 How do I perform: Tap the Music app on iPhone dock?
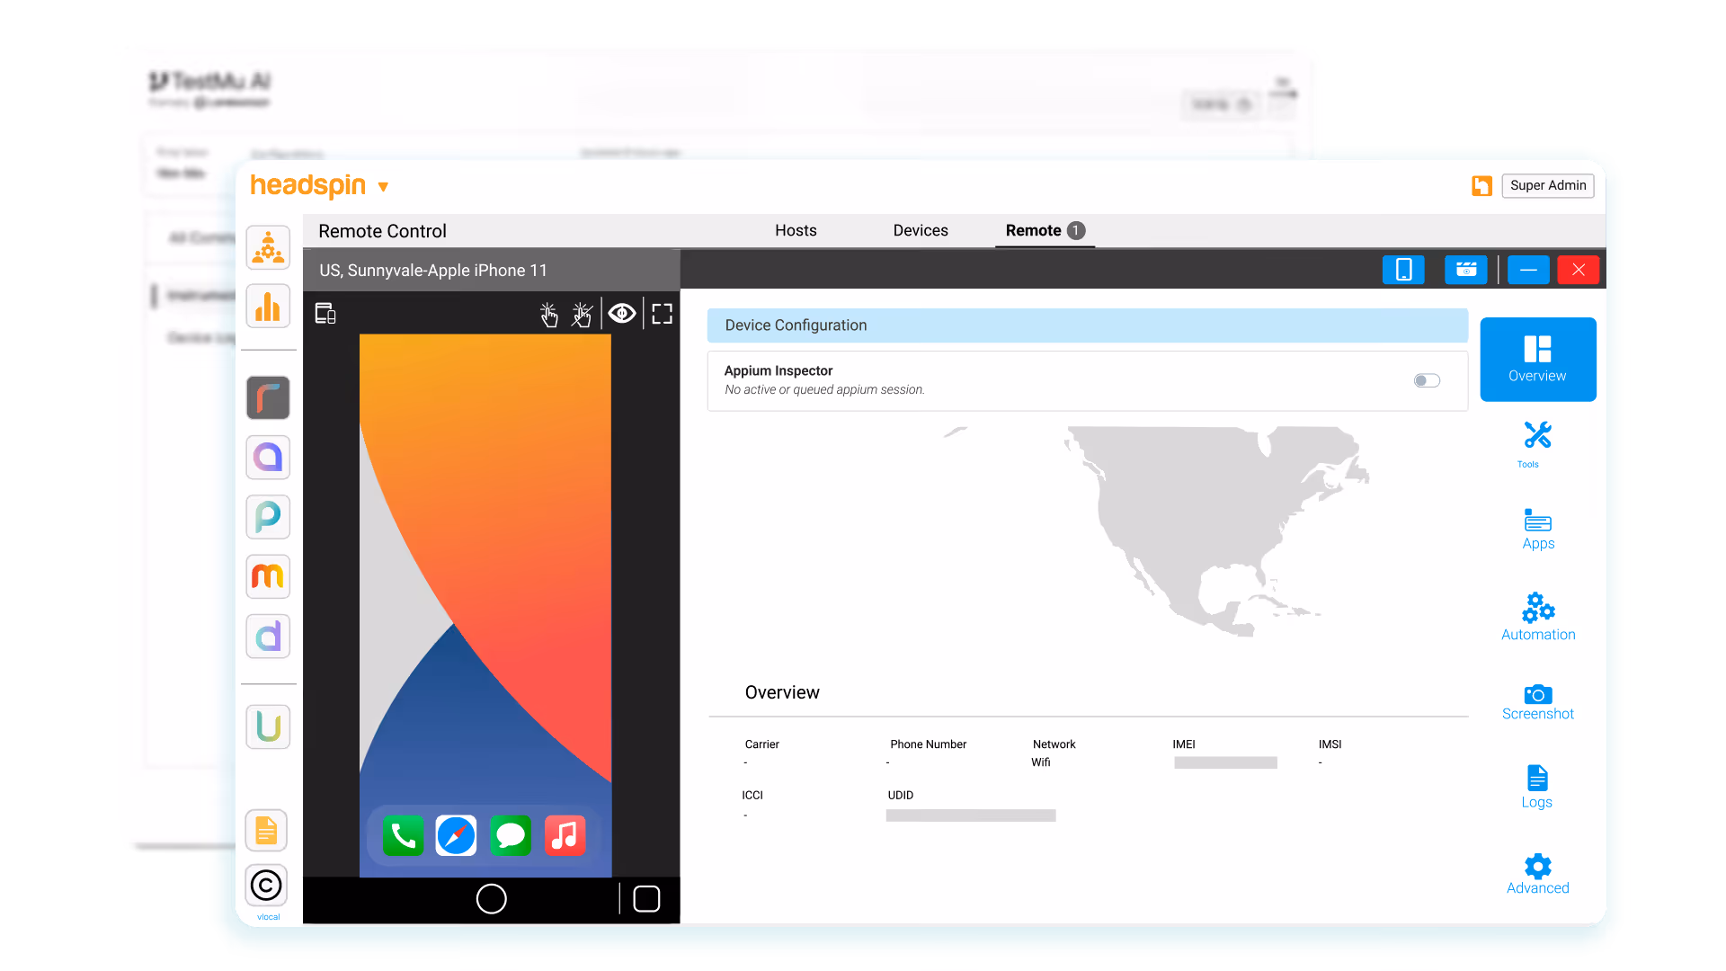click(x=565, y=836)
